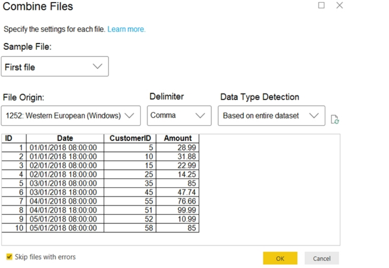
Task: Select the ID column header
Action: pos(14,138)
